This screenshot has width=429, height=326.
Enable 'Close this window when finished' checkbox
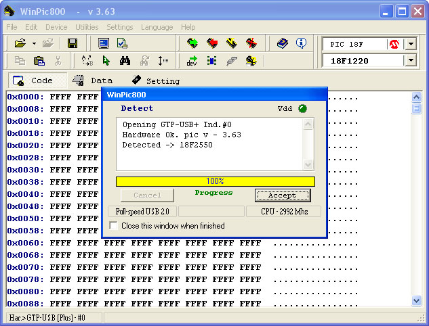(x=113, y=226)
